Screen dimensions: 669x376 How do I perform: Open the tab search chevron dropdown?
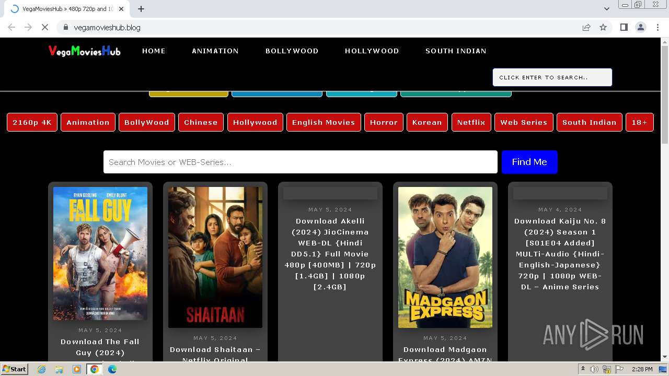(606, 9)
